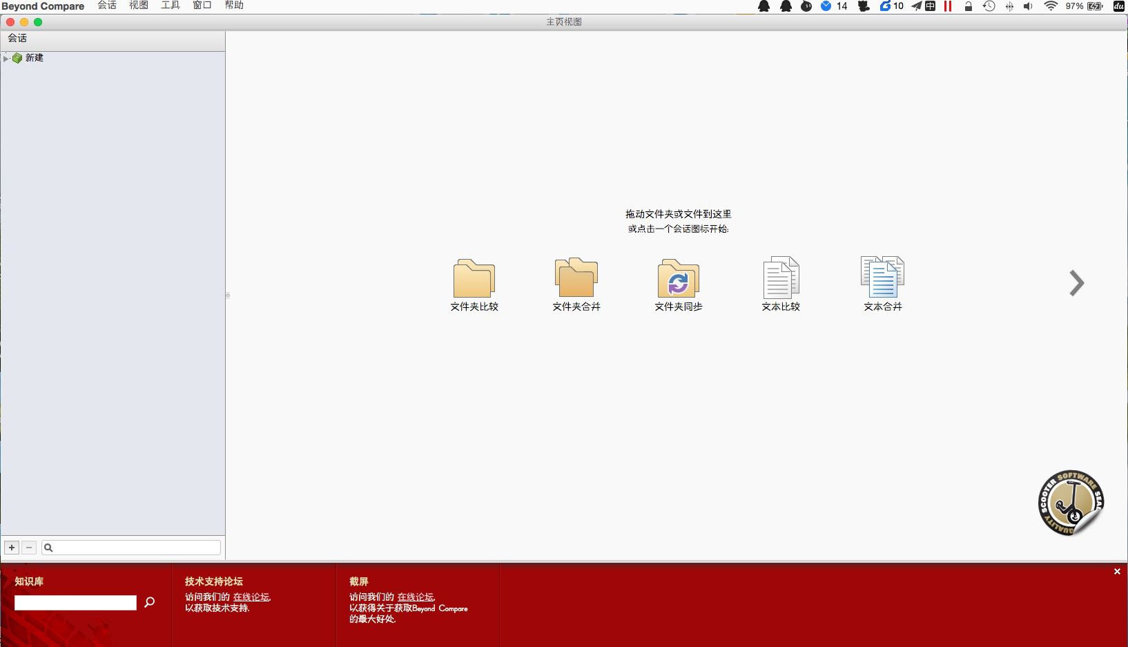Click the sidebar splitter handle dot
This screenshot has width=1128, height=647.
pyautogui.click(x=228, y=296)
